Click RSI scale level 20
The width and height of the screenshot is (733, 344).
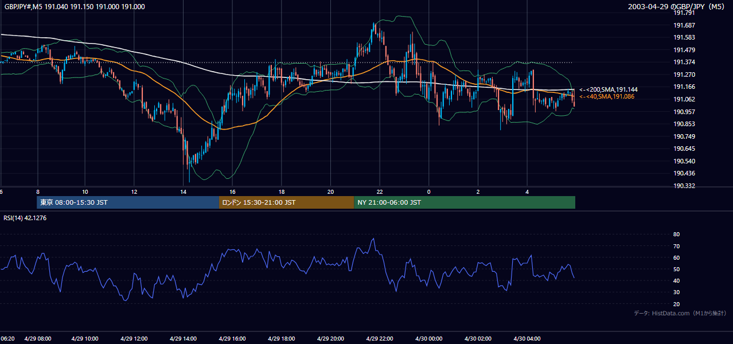[676, 304]
